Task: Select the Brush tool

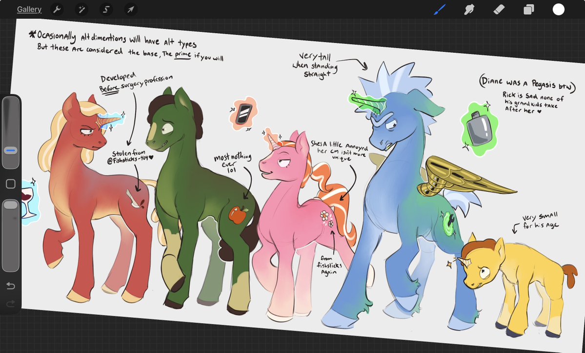Action: tap(440, 9)
